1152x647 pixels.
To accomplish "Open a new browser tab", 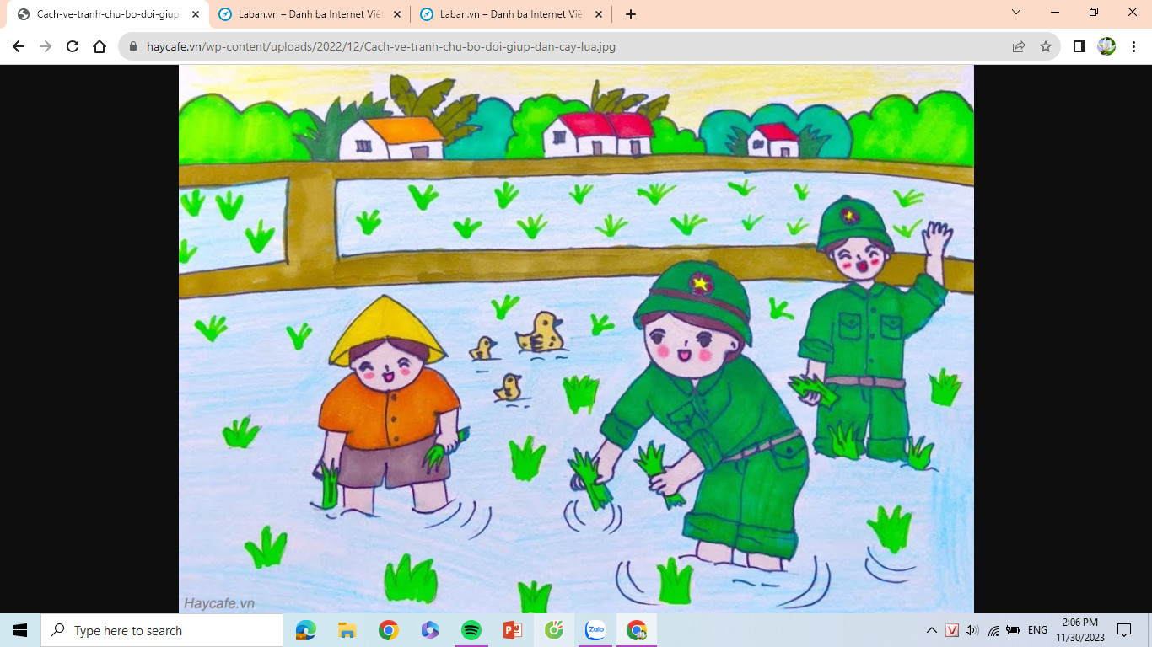I will click(x=631, y=14).
